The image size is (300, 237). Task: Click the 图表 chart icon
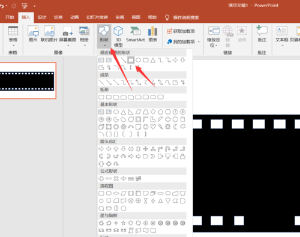pyautogui.click(x=152, y=34)
